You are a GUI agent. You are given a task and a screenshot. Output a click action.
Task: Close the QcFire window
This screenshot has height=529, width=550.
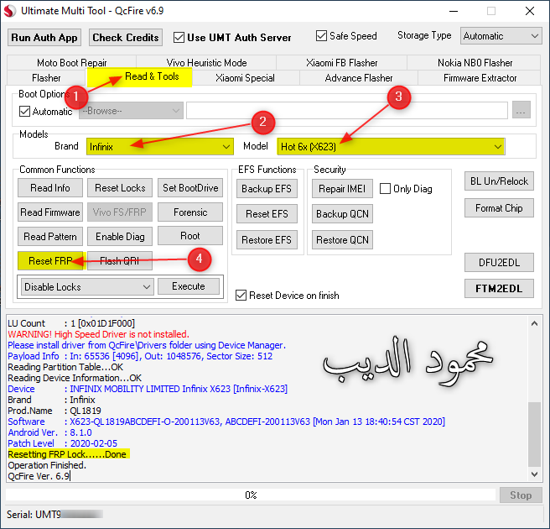pos(530,11)
